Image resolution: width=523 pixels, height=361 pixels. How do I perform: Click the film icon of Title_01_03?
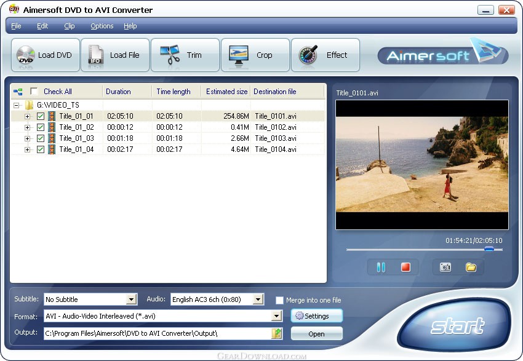tap(51, 138)
